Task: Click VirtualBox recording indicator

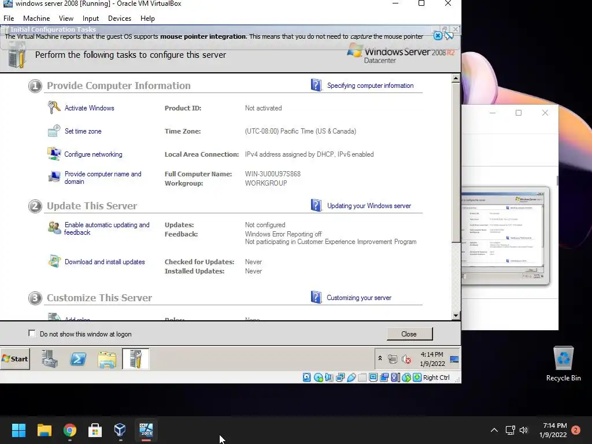Action: tap(384, 377)
